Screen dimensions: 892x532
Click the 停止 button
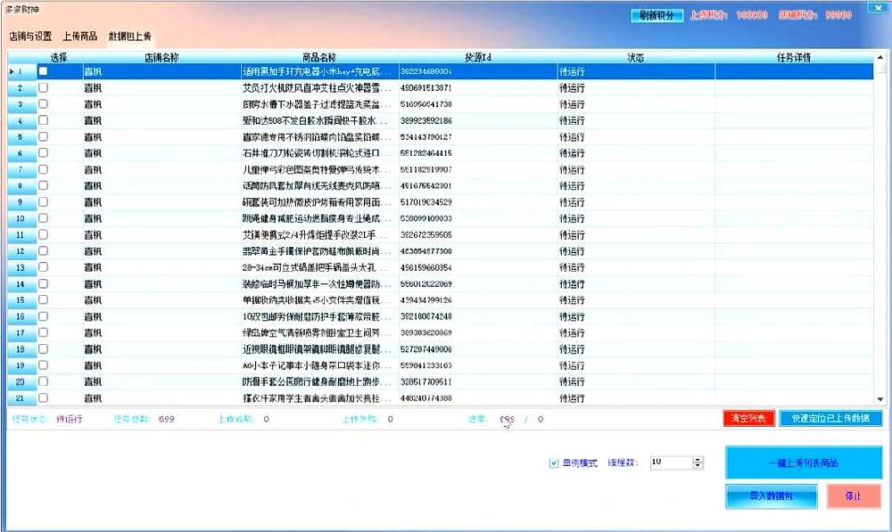854,496
